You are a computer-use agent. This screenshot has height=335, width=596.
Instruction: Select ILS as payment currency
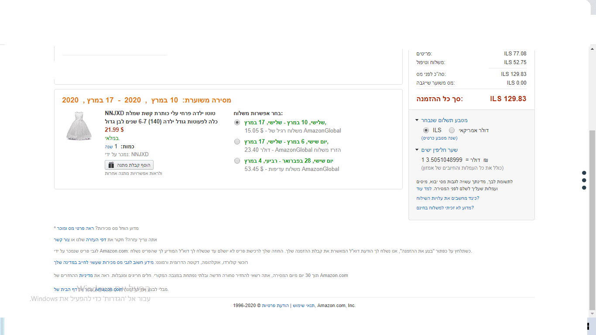click(x=426, y=130)
